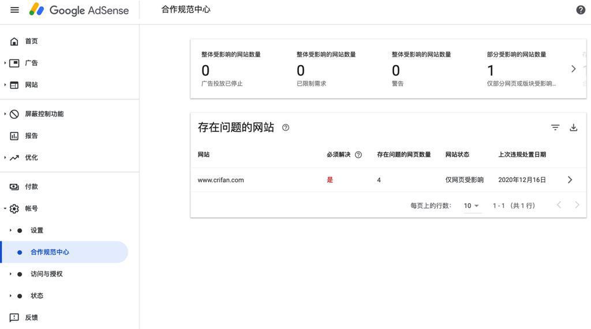Screen dimensions: 591x329
Task: Click the optimization trend icon beside 优化
Action: (x=14, y=158)
